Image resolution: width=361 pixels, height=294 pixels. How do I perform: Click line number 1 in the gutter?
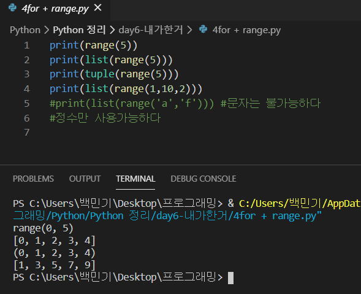pyautogui.click(x=27, y=45)
